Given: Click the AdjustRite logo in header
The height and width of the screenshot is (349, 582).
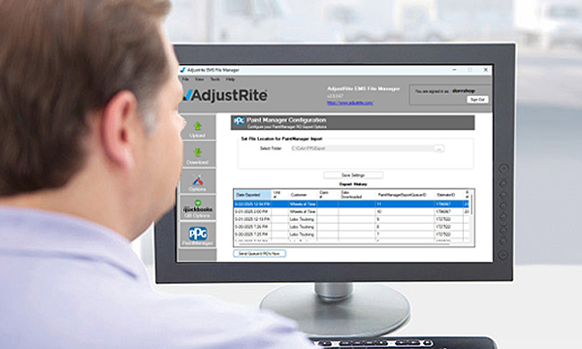Looking at the screenshot, I should pos(225,95).
